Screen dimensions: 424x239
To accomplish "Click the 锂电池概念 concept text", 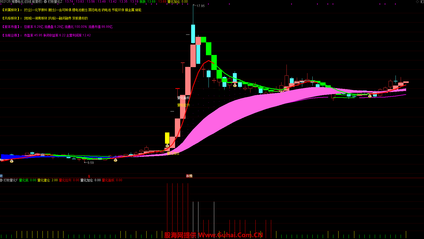I will pyautogui.click(x=80, y=10).
